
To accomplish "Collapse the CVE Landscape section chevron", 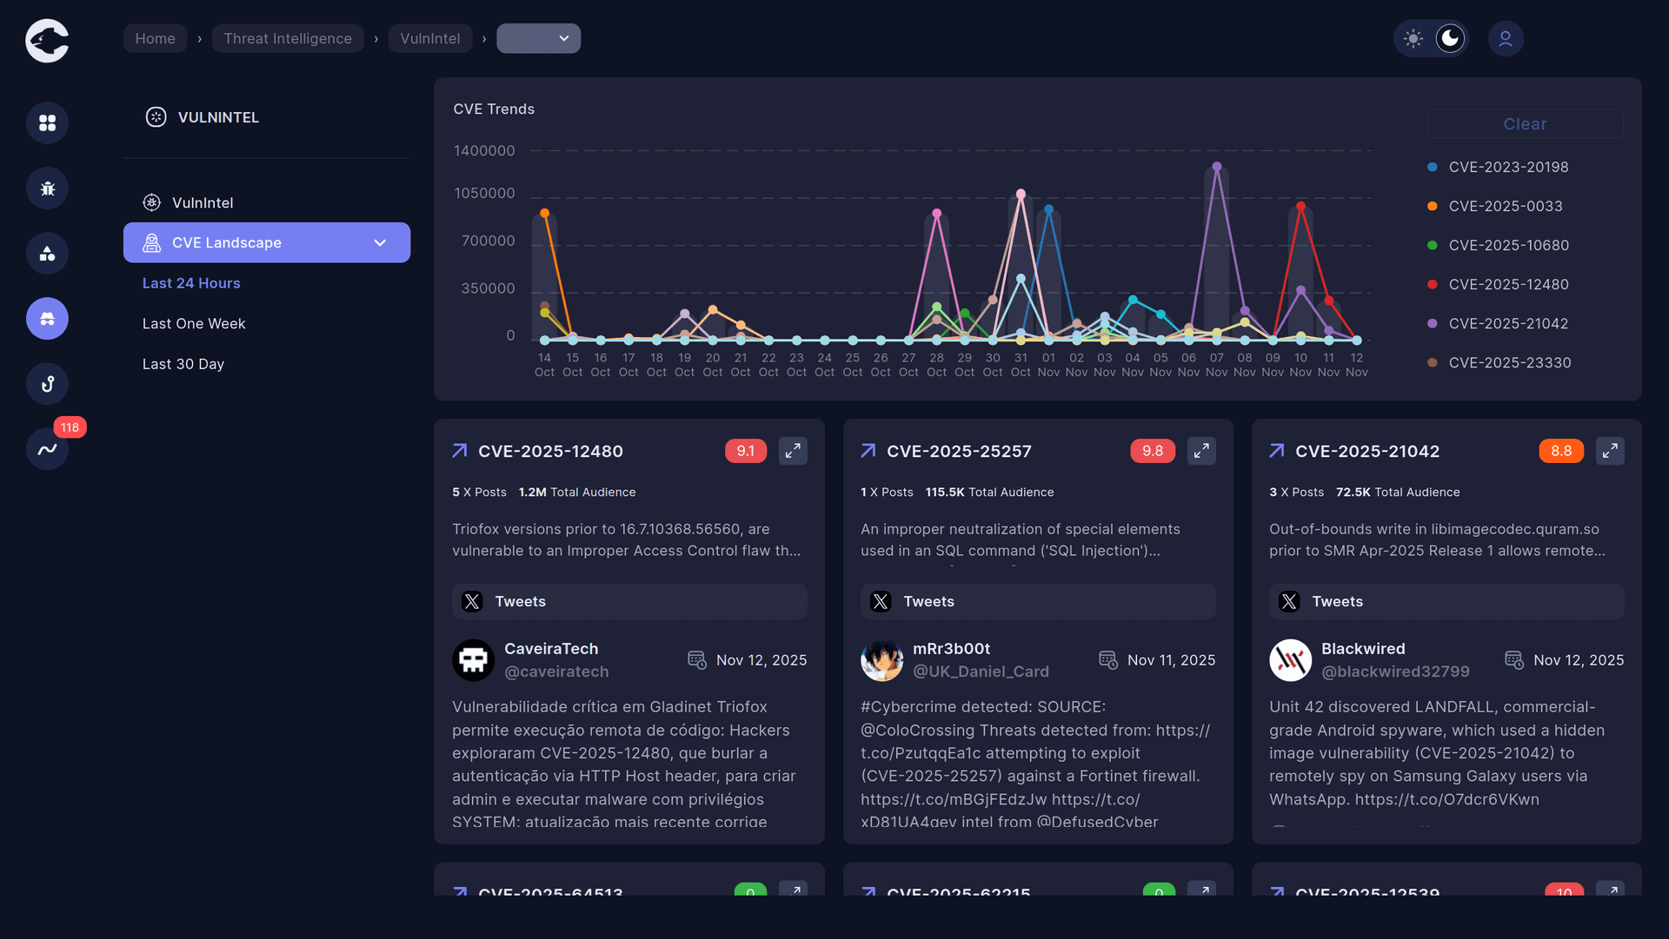I will 379,242.
